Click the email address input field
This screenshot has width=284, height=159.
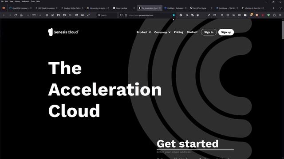point(195,152)
